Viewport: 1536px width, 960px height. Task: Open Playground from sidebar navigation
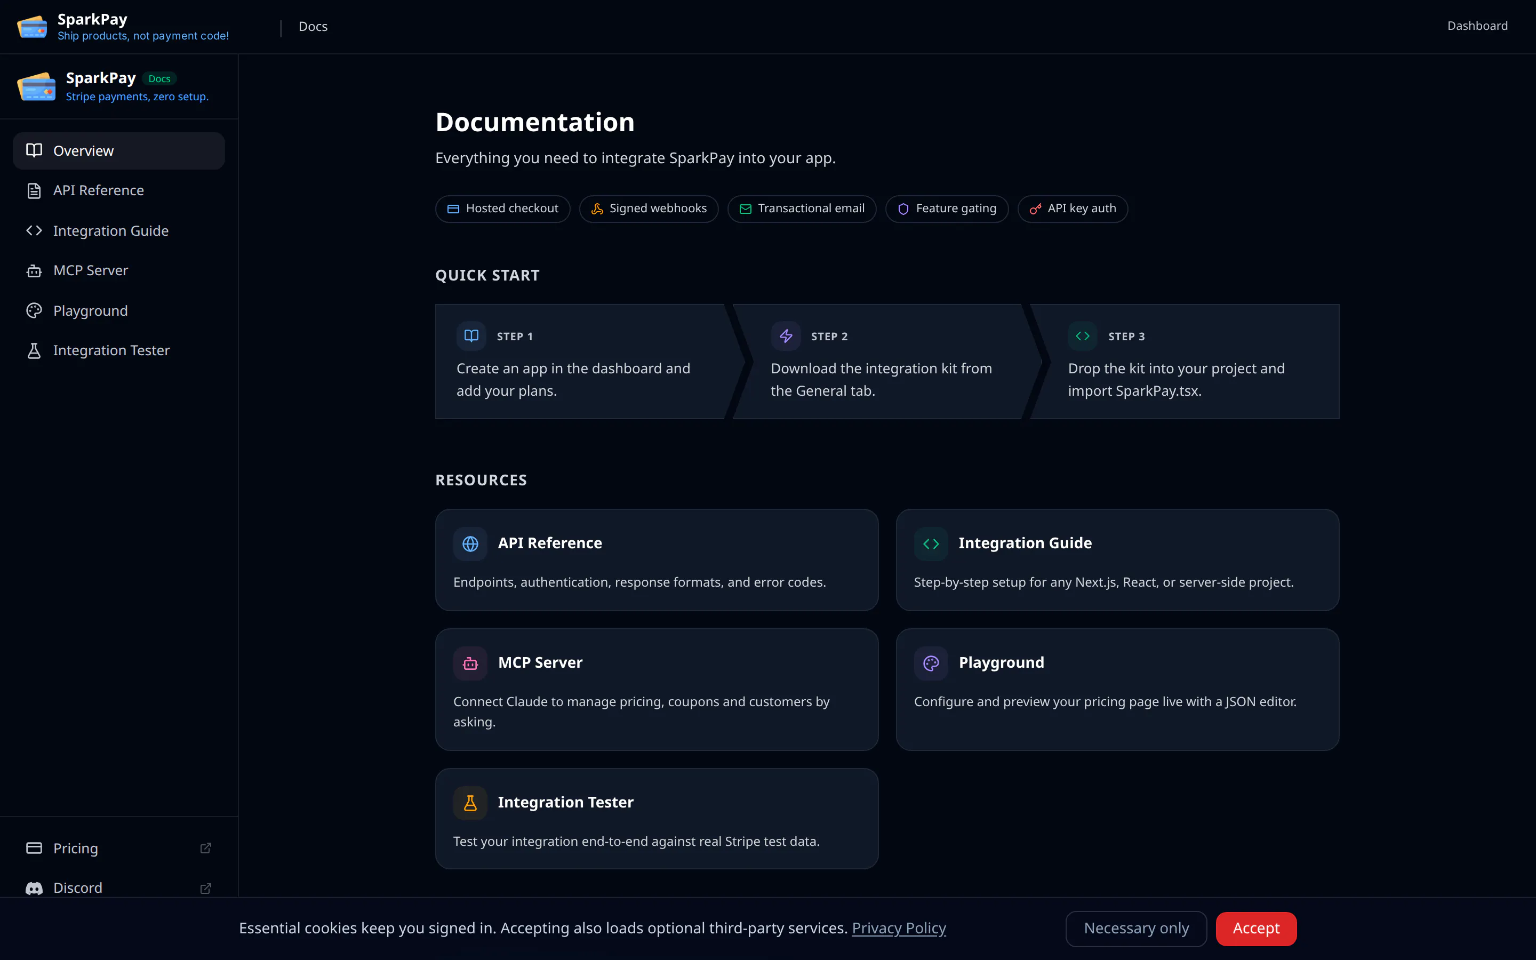[119, 310]
